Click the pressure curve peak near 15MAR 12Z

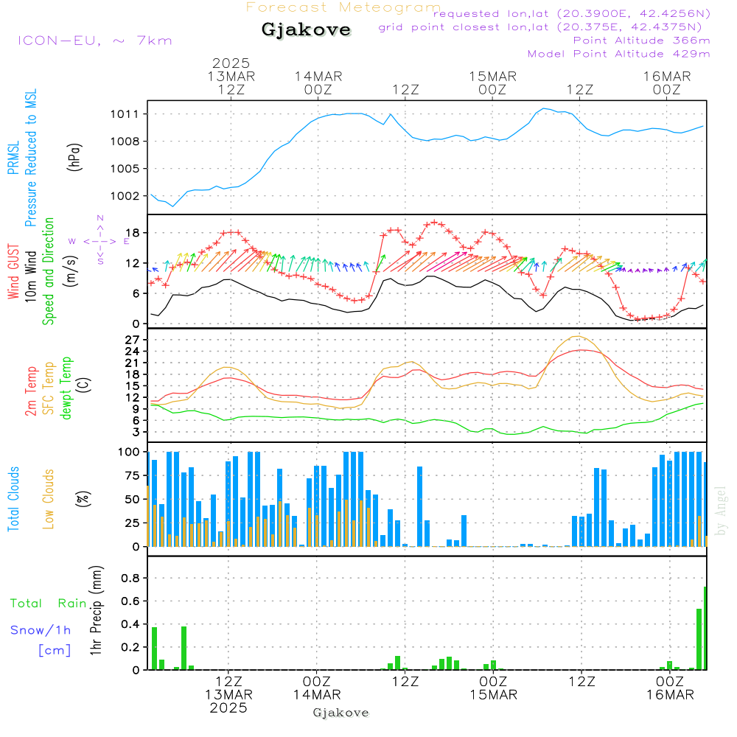click(545, 108)
